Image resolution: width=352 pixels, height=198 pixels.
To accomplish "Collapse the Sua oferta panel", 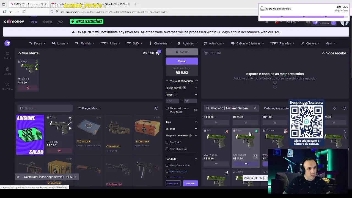I will 19,53.
